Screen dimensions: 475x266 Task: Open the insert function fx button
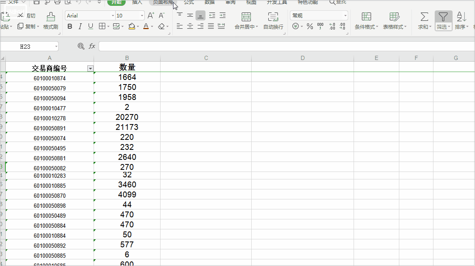[x=92, y=46]
